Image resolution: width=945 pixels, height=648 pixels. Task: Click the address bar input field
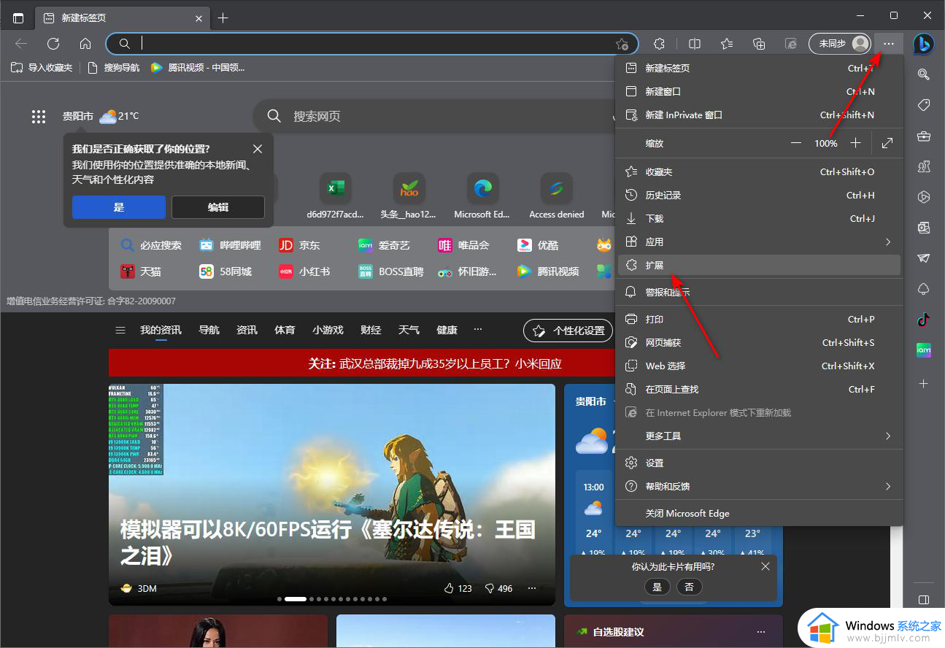[x=372, y=44]
